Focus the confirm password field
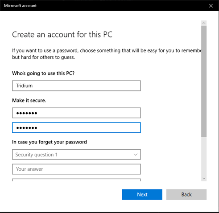The image size is (219, 213). (76, 127)
